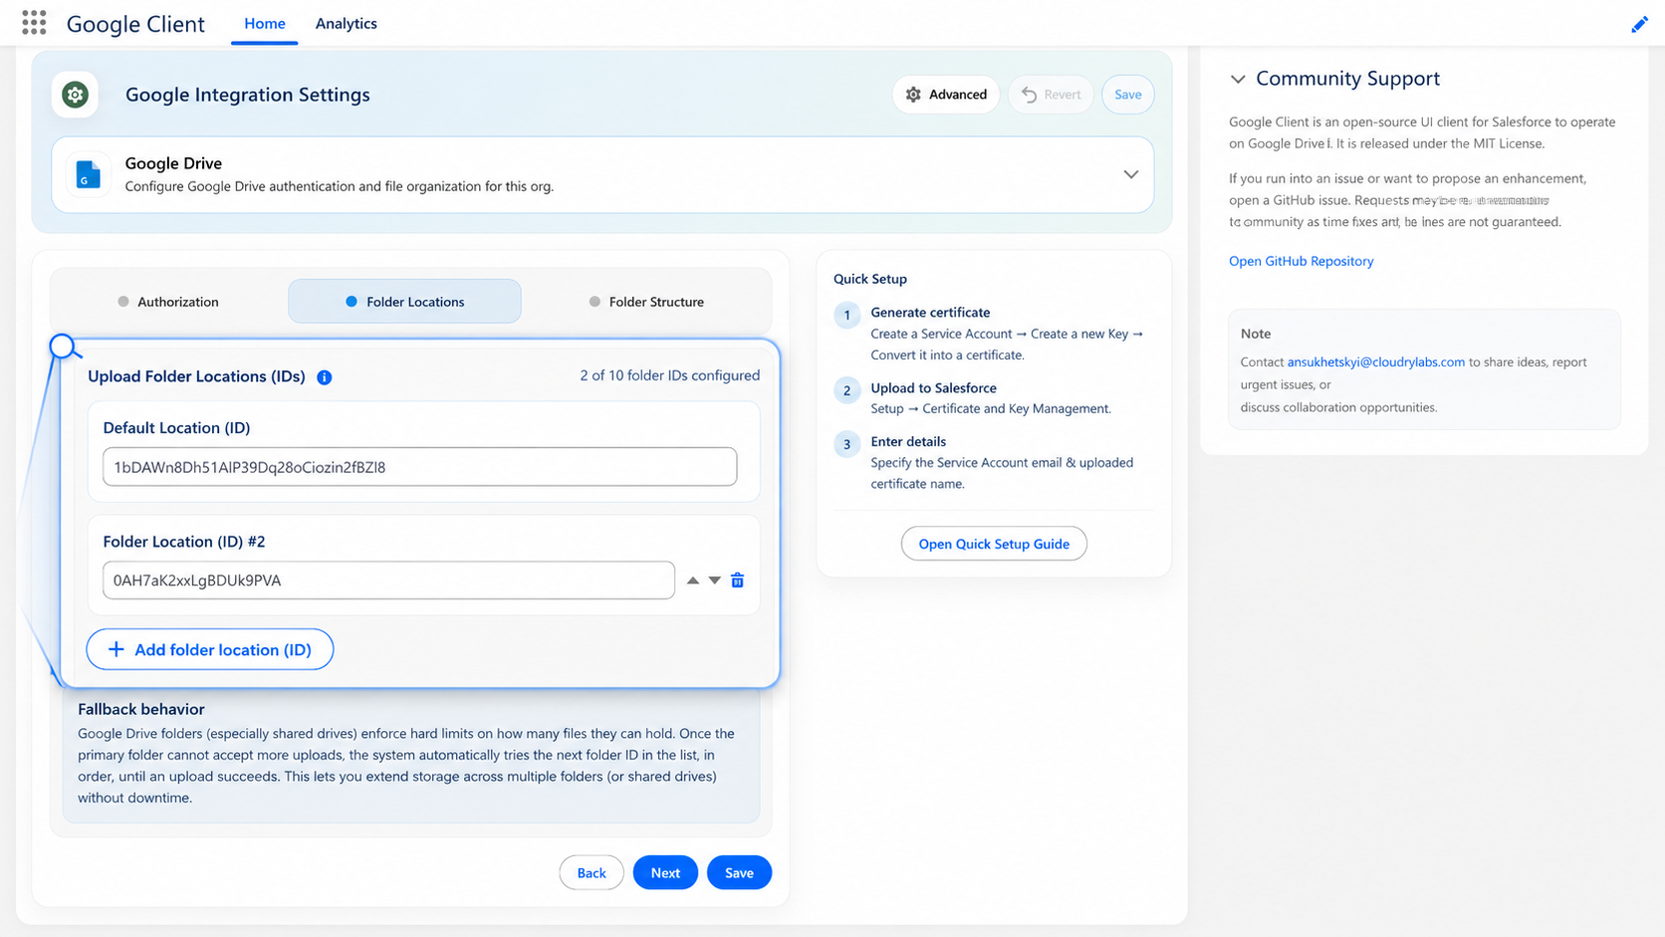Click the 'Fallback behavior' heading
Image resolution: width=1665 pixels, height=937 pixels.
click(141, 709)
